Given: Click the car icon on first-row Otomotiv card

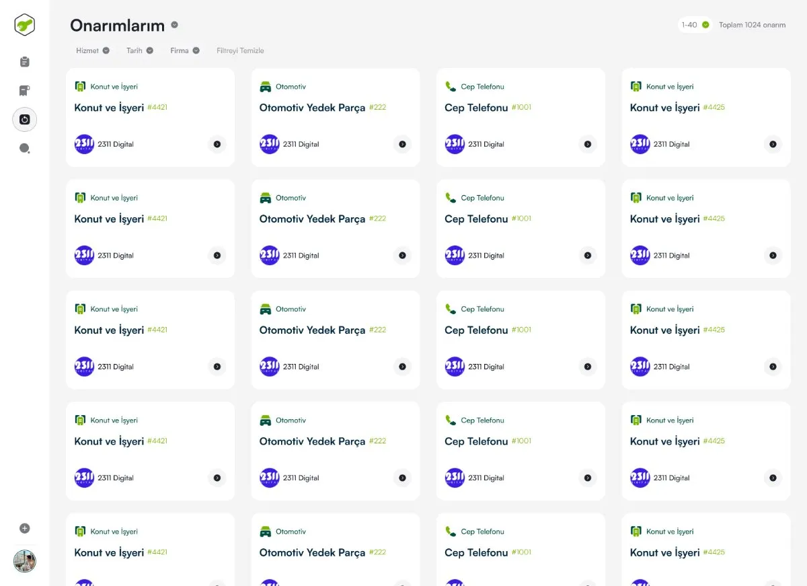Looking at the screenshot, I should (265, 87).
